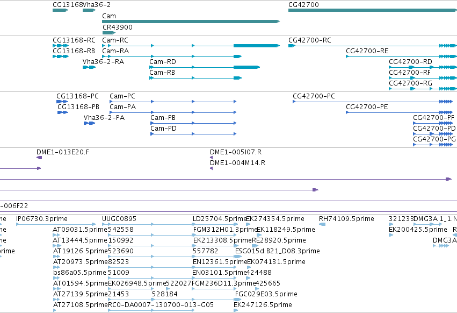This screenshot has width=457, height=313.
Task: Select transcript CG42700-RD
Action: (x=423, y=67)
